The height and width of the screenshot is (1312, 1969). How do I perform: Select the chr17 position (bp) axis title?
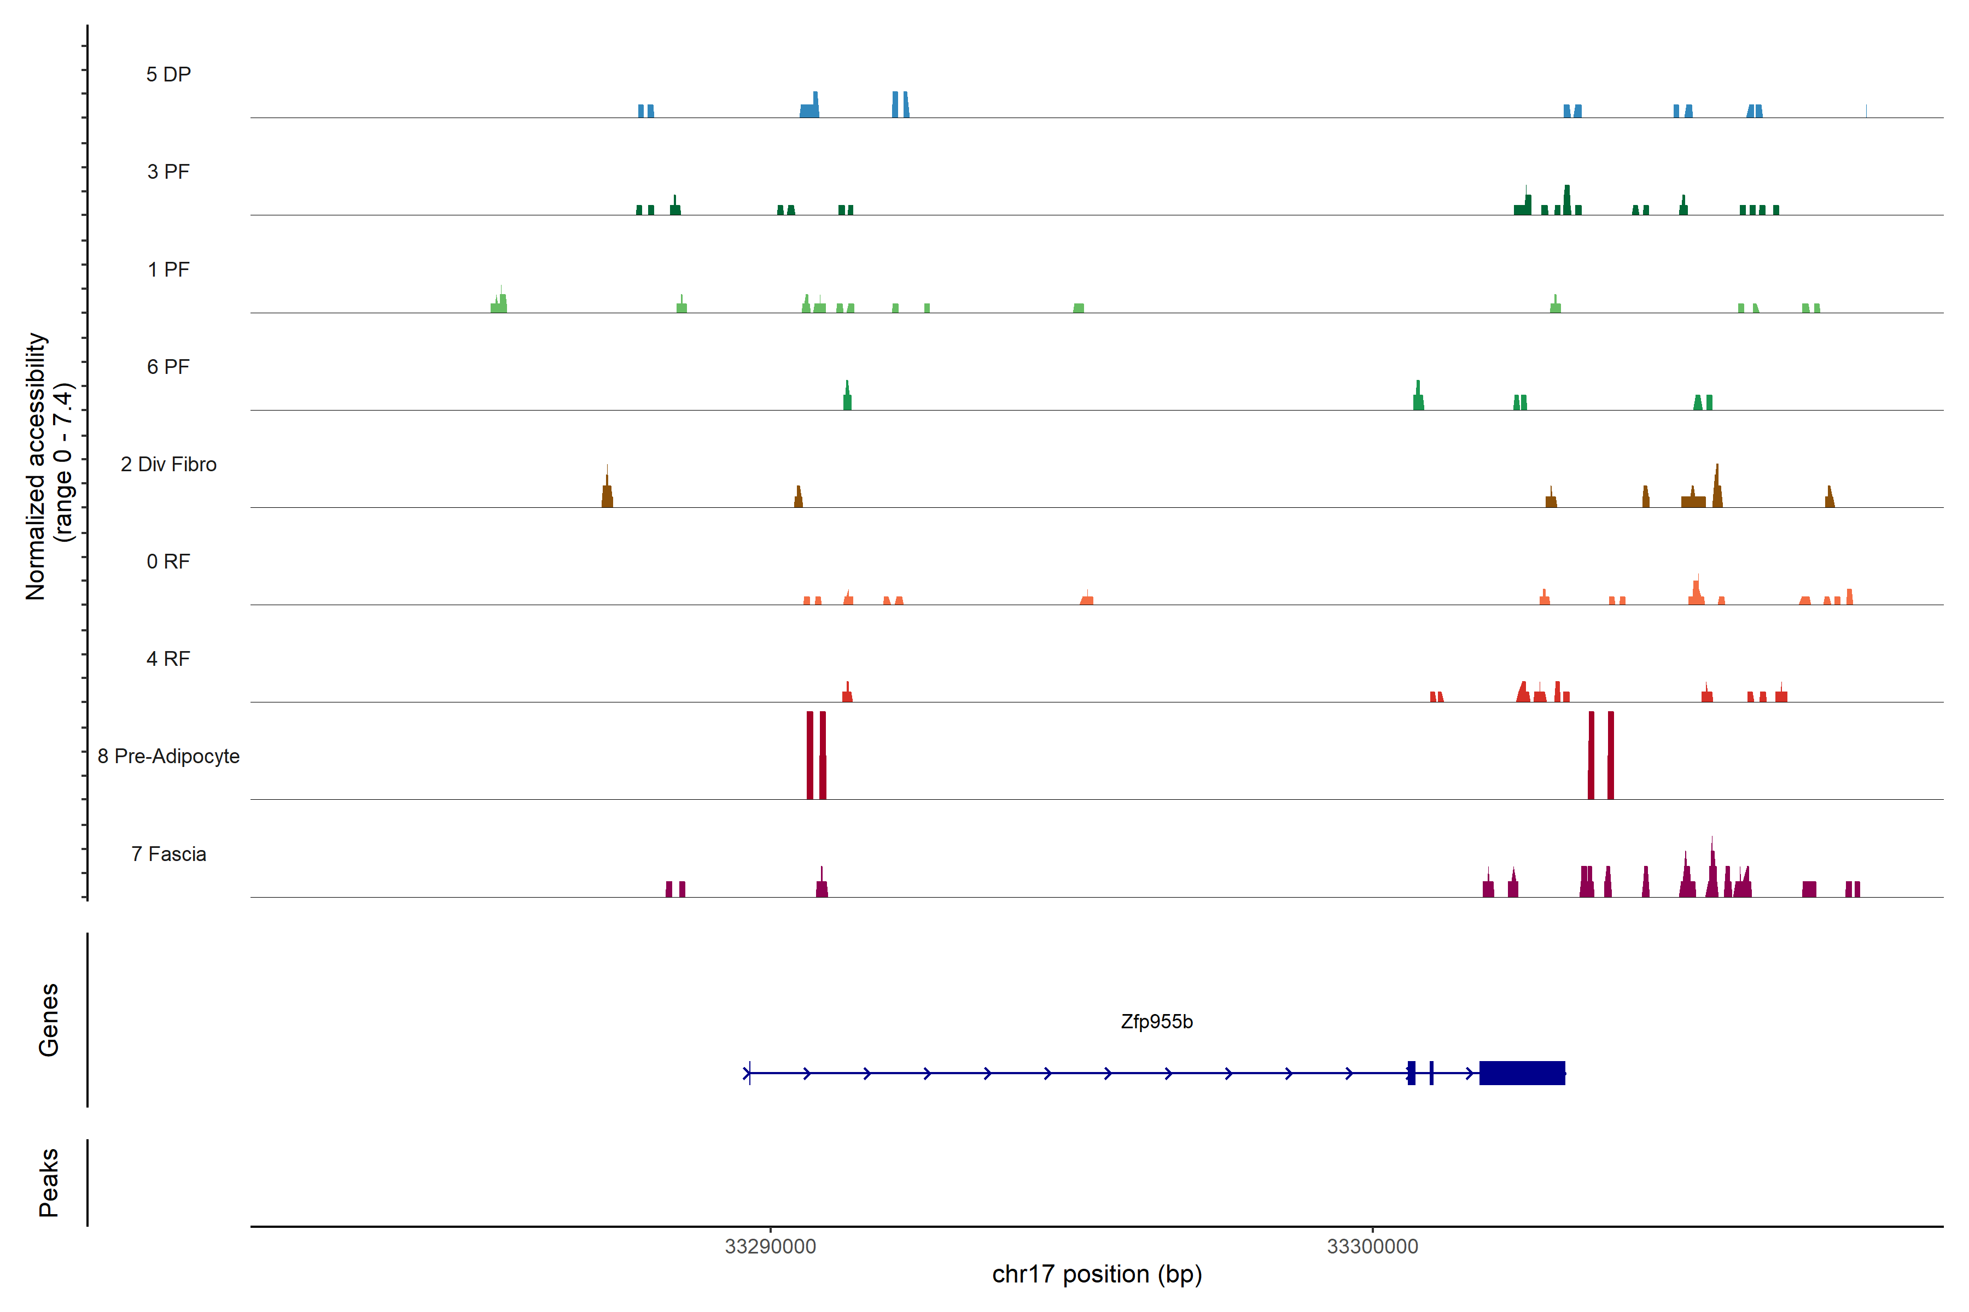(1097, 1274)
